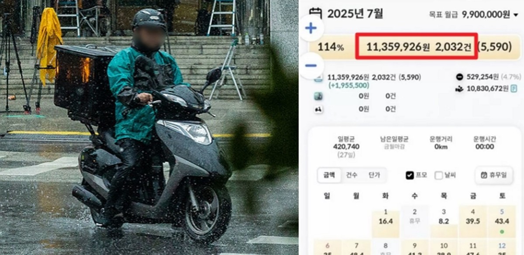Uncheck the 프모 checkbox
Image resolution: width=524 pixels, height=255 pixels.
[410, 175]
